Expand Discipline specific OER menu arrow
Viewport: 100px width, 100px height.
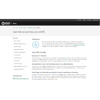pyautogui.click(x=24, y=69)
